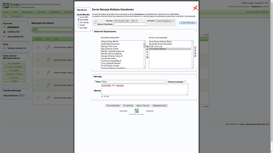Tick checkbox of second received message row

coord(38,60)
